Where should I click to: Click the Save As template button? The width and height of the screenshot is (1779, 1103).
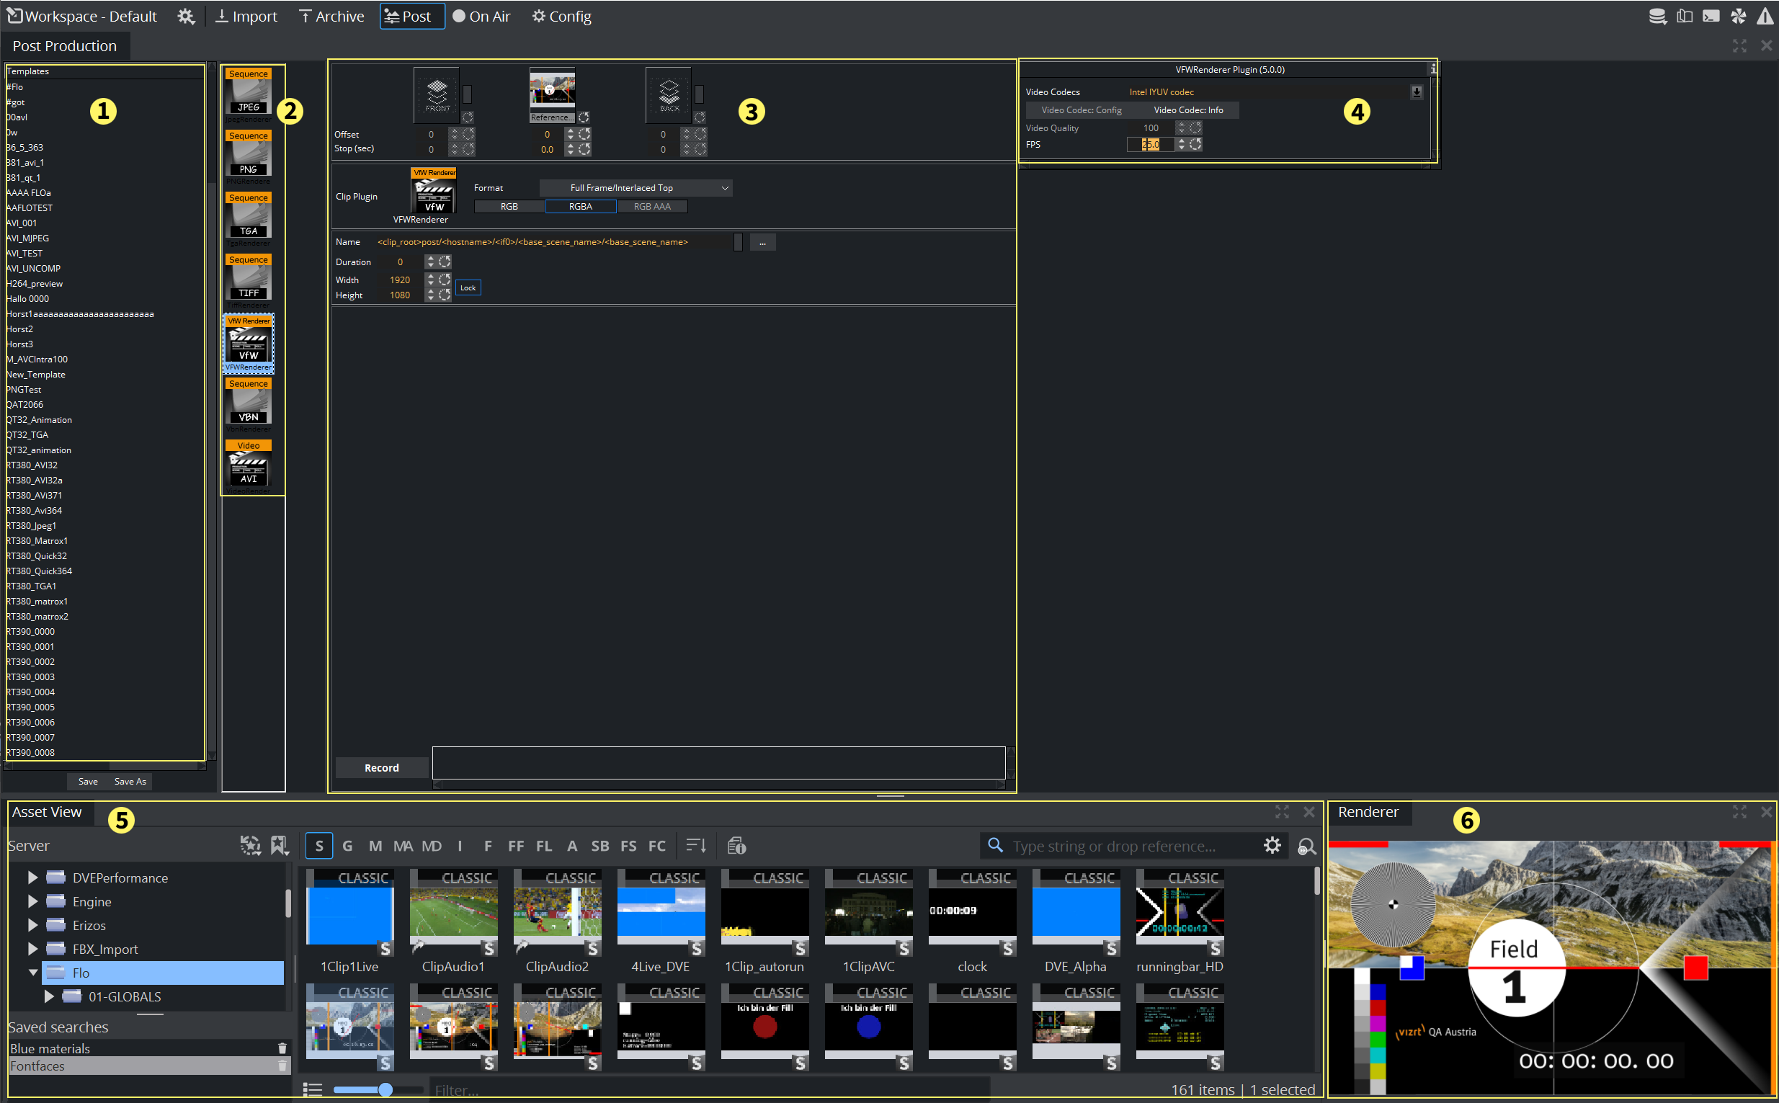pos(130,781)
